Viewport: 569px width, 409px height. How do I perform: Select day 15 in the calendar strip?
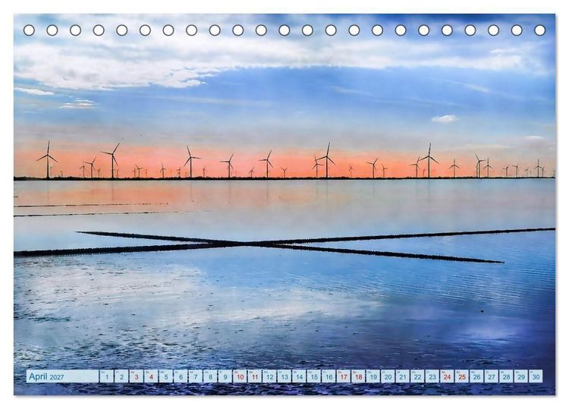tap(314, 376)
